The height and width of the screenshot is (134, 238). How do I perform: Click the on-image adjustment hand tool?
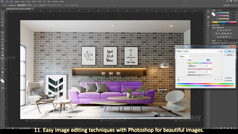point(178,80)
